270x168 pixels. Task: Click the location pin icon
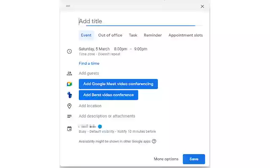70,106
